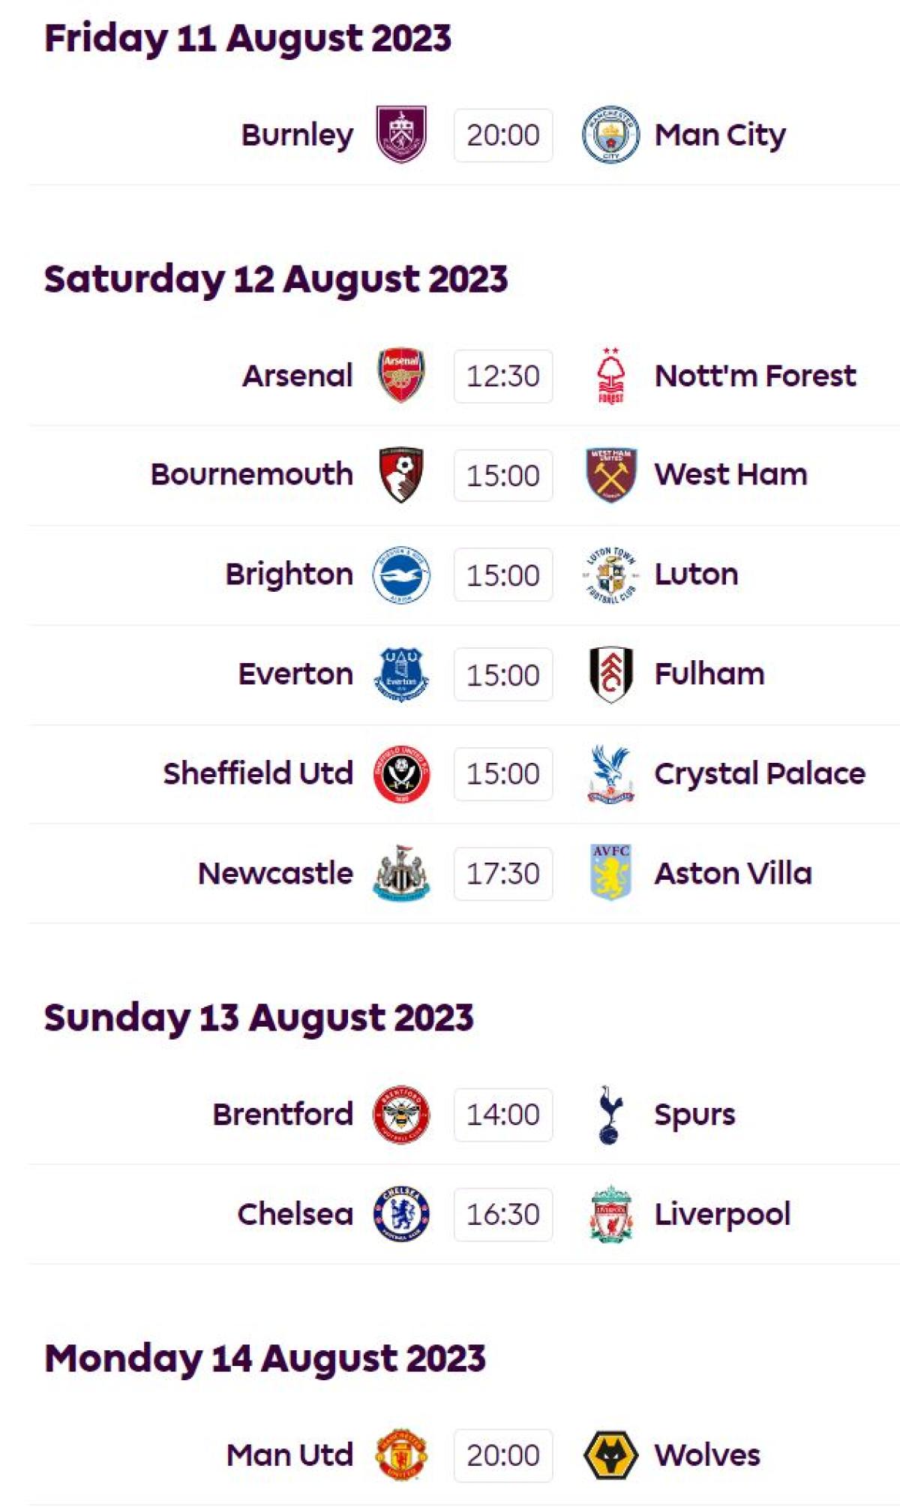This screenshot has height=1510, width=900.
Task: Open the Liverpool team link
Action: click(x=722, y=1214)
